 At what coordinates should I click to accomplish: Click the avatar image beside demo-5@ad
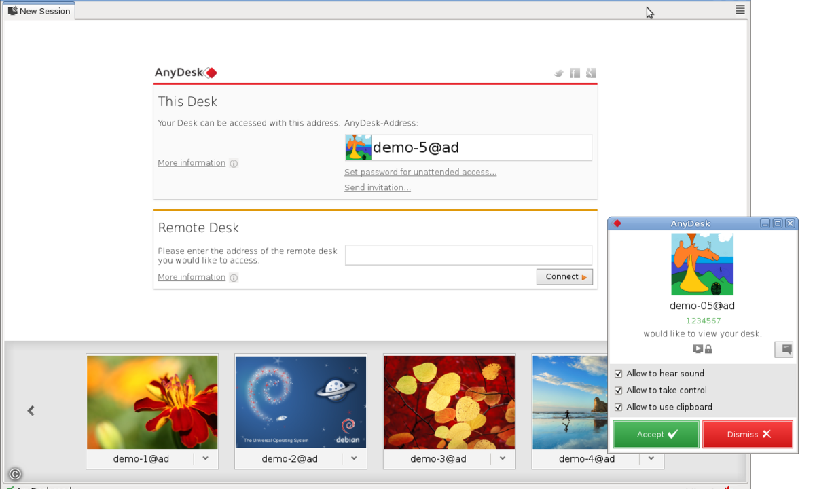click(x=359, y=147)
